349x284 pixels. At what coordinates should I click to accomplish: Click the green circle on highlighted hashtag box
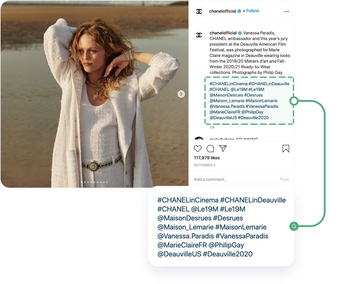click(294, 101)
